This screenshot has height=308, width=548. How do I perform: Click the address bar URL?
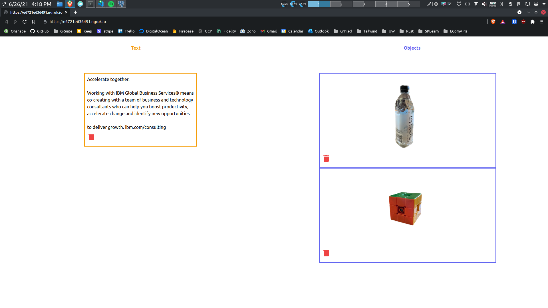pyautogui.click(x=78, y=22)
